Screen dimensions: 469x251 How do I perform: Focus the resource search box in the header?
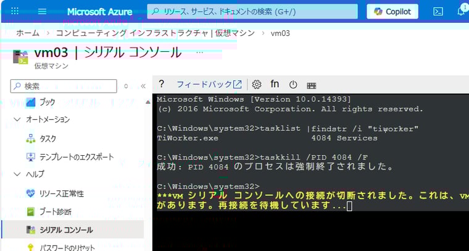click(252, 12)
